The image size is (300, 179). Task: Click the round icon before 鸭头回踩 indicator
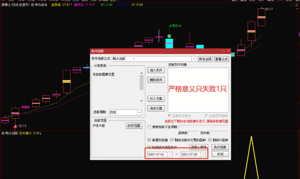[x=3, y=133]
